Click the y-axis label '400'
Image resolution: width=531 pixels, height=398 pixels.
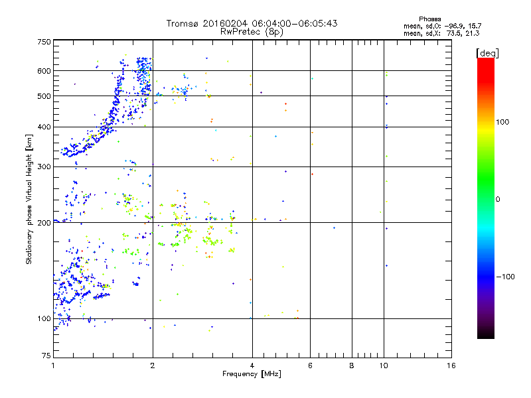pos(44,127)
